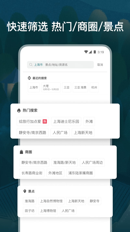Pick 田子坊 attraction tag
Screen dimensions: 130x232
(x=30, y=211)
